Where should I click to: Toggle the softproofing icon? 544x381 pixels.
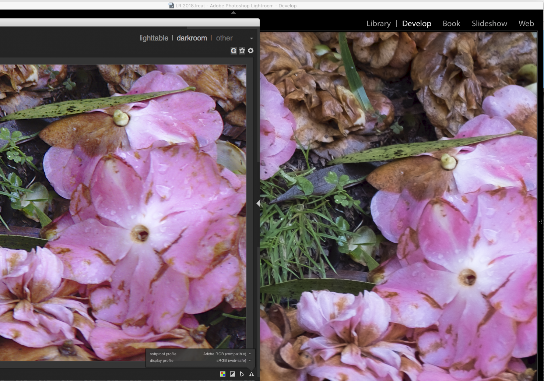(x=242, y=374)
